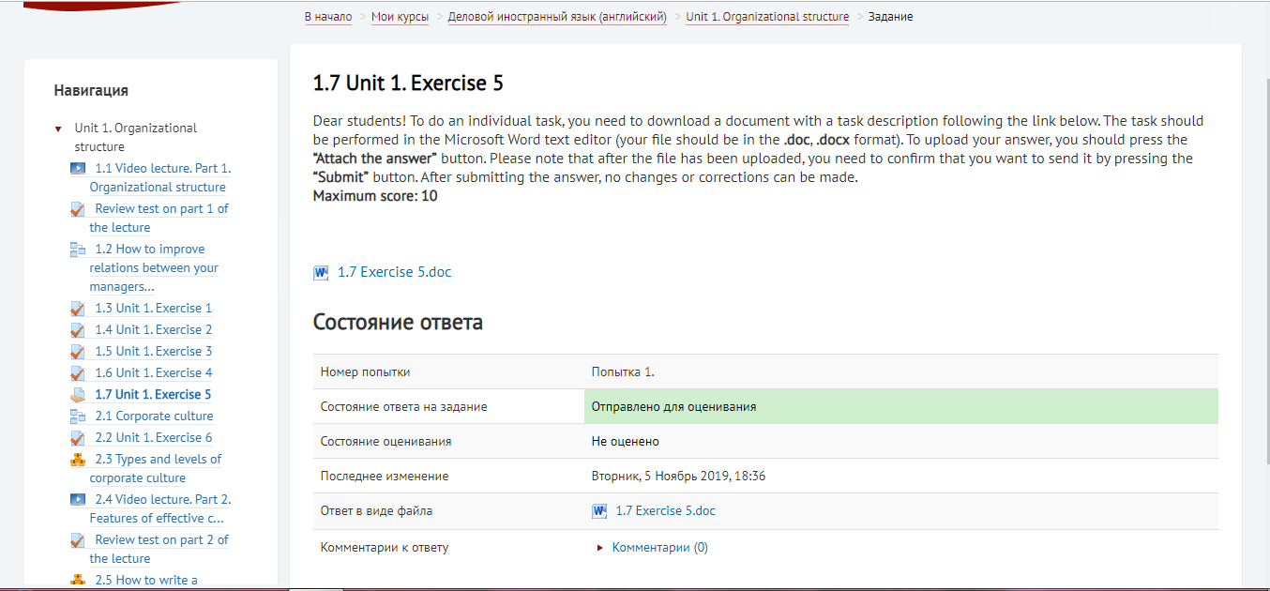The width and height of the screenshot is (1270, 591).
Task: Open Деловой иностранный язык course breadcrumb
Action: coord(557,17)
